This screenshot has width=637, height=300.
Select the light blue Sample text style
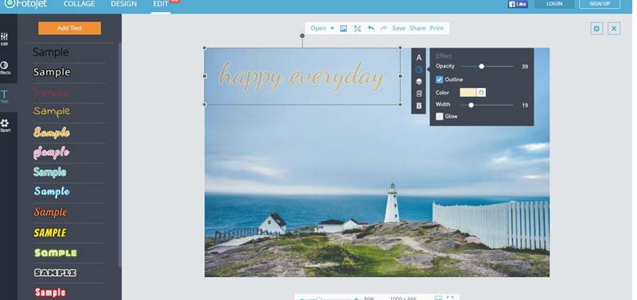52,191
